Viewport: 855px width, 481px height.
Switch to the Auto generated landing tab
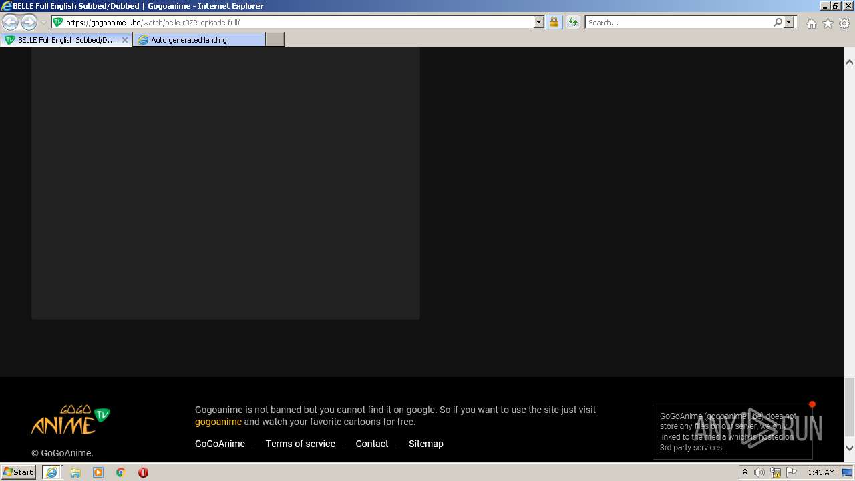(x=199, y=40)
